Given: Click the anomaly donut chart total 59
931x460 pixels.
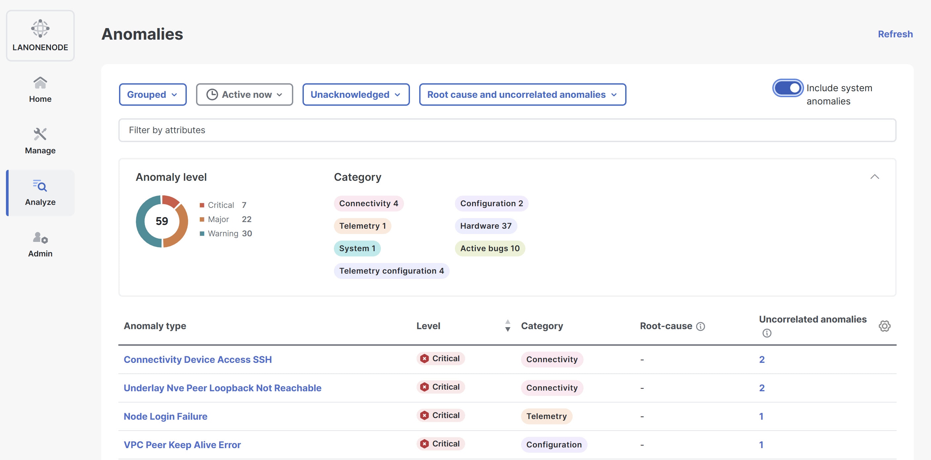Looking at the screenshot, I should (162, 221).
